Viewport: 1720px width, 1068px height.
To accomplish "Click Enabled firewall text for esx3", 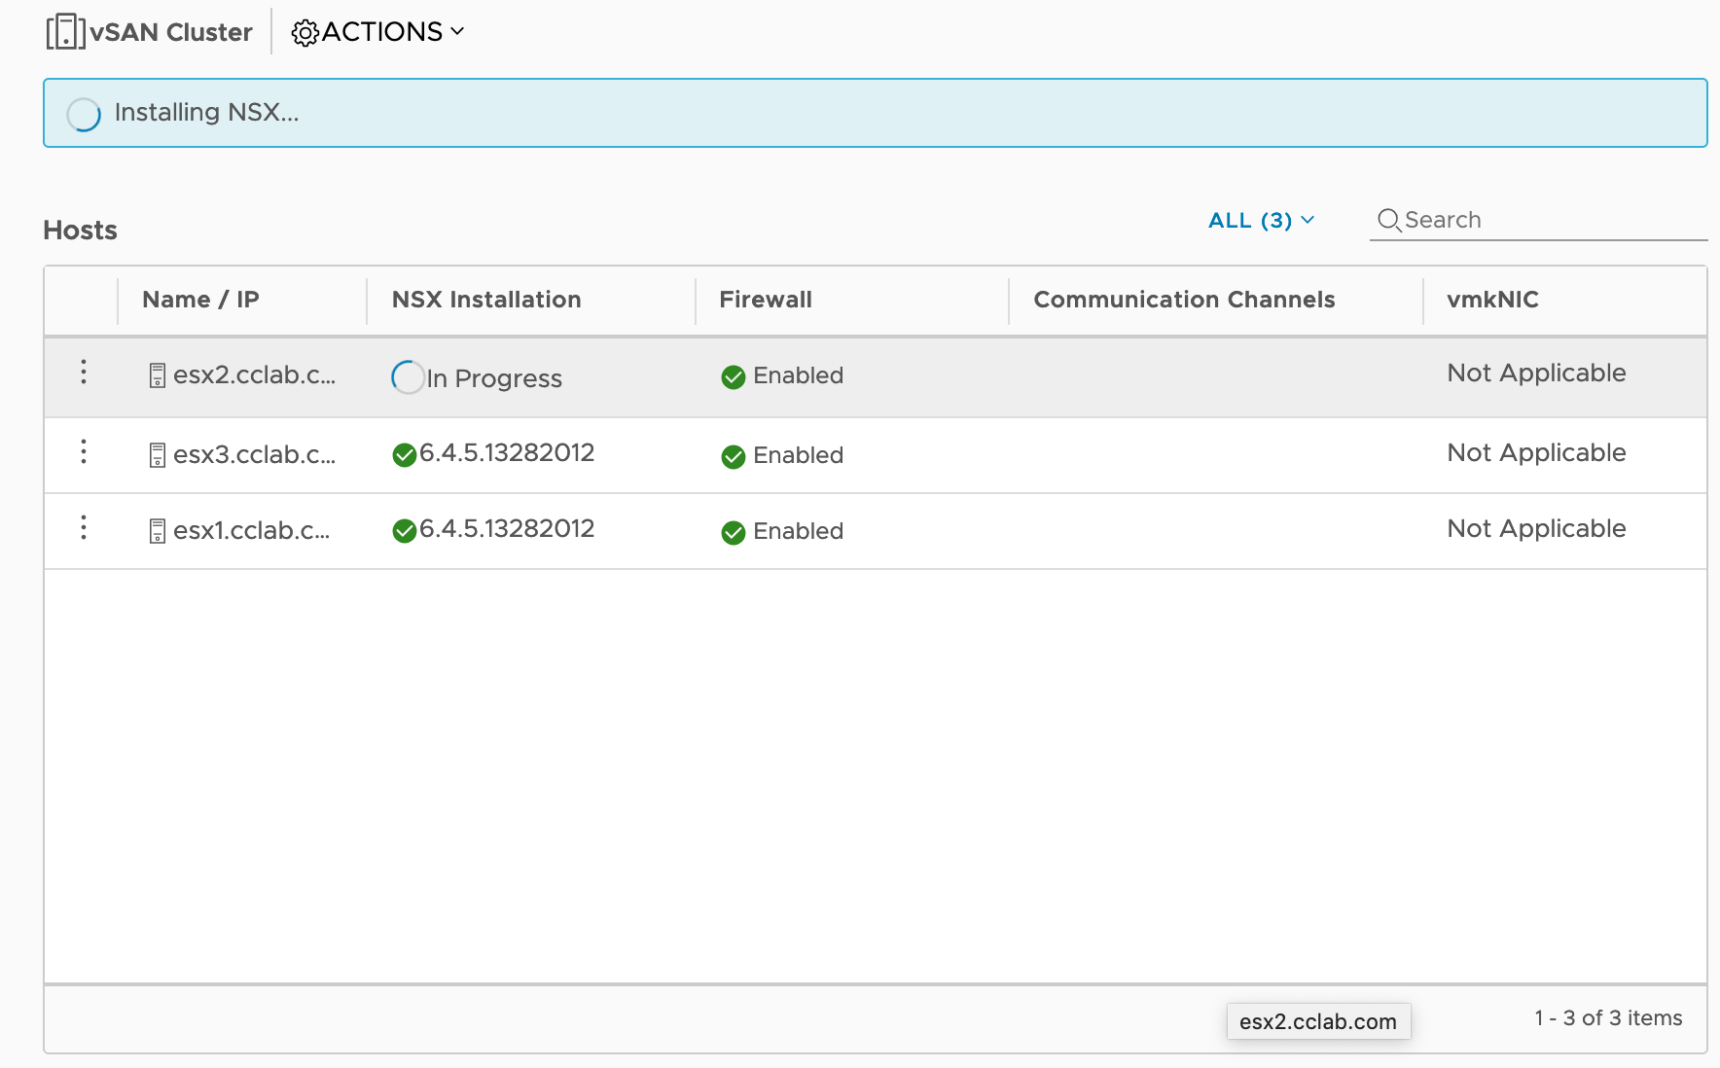I will (x=798, y=455).
